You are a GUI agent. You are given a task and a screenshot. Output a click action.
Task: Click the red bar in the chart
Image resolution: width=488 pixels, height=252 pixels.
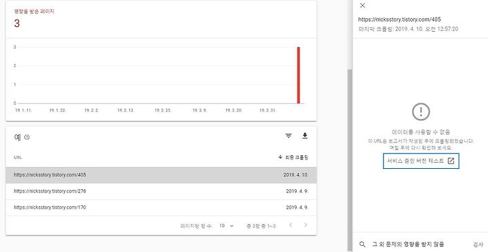point(298,75)
